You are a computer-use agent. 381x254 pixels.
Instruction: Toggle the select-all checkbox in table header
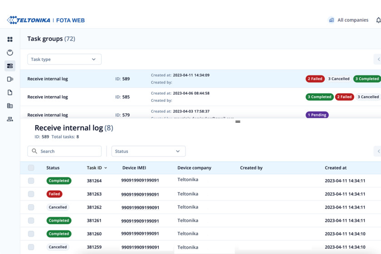click(31, 168)
